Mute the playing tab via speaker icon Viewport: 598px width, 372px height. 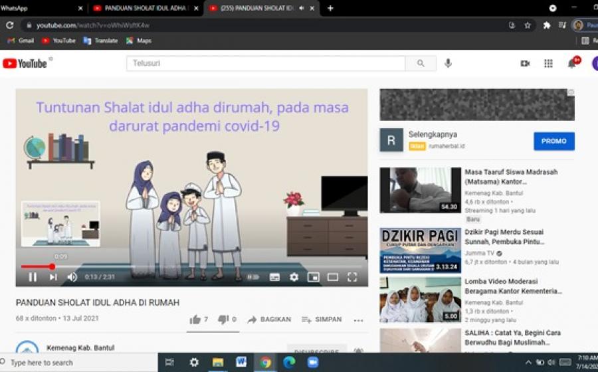301,8
